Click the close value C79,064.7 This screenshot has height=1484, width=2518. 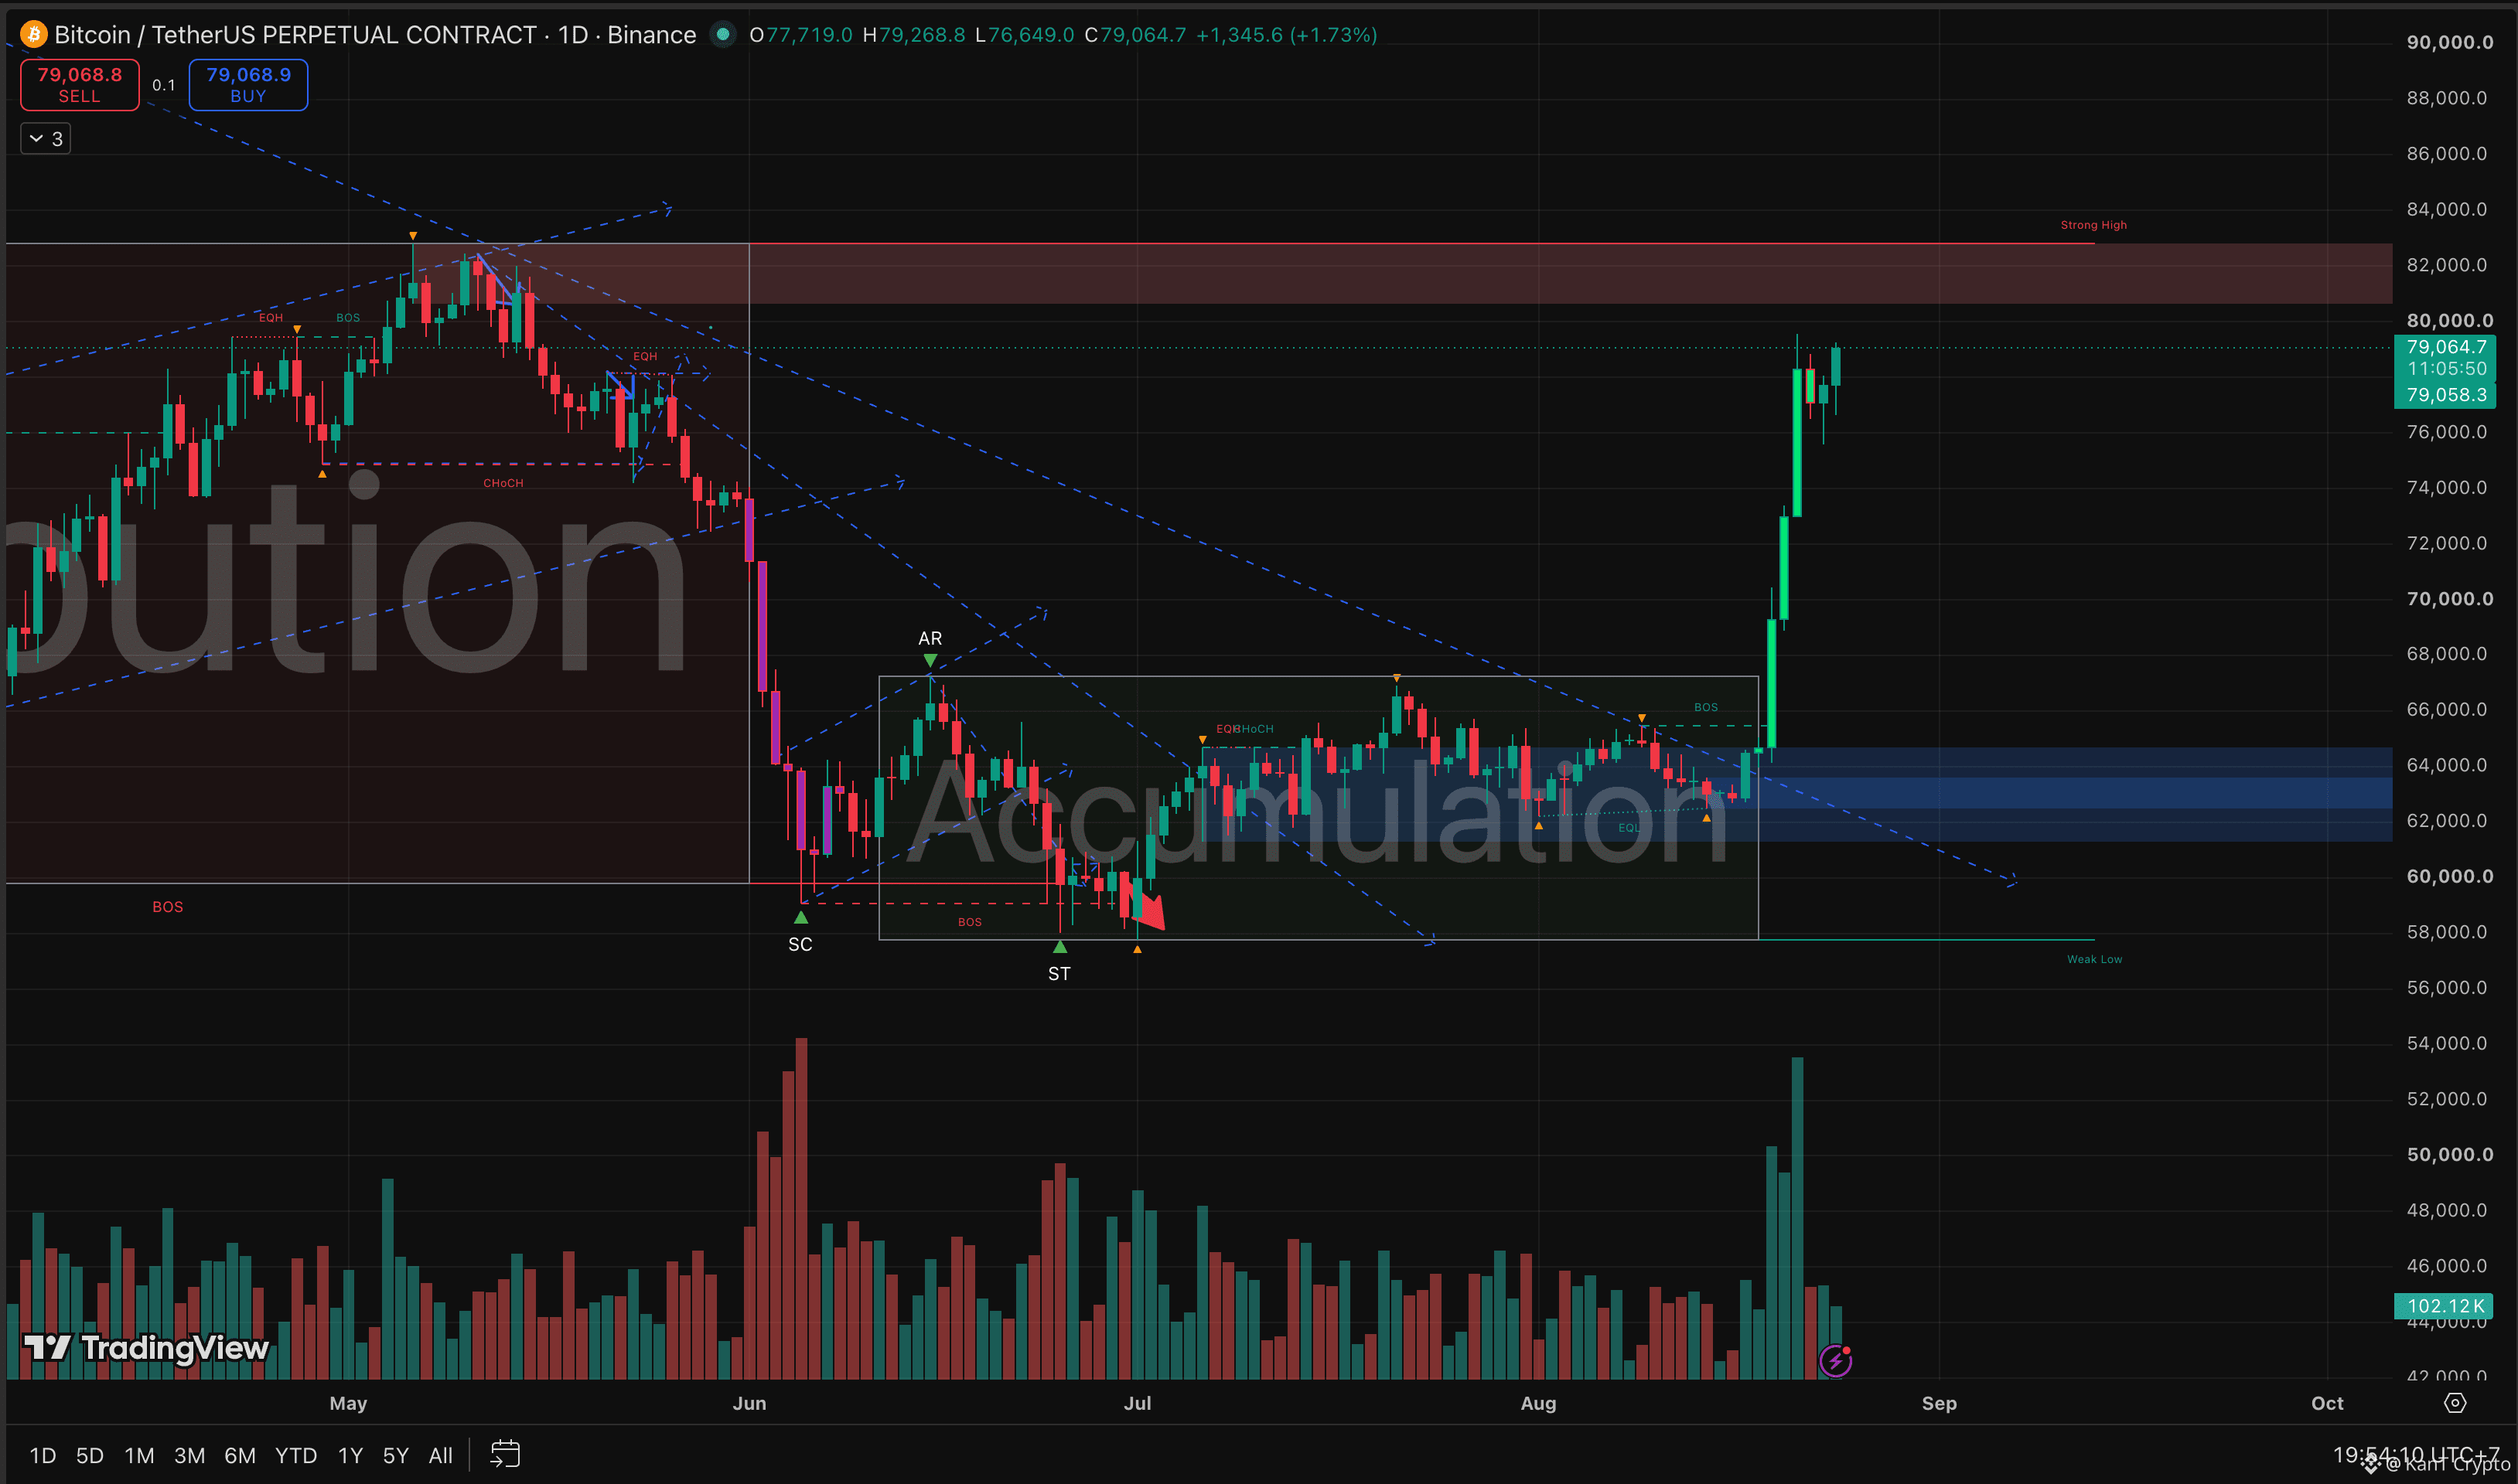coord(1137,35)
